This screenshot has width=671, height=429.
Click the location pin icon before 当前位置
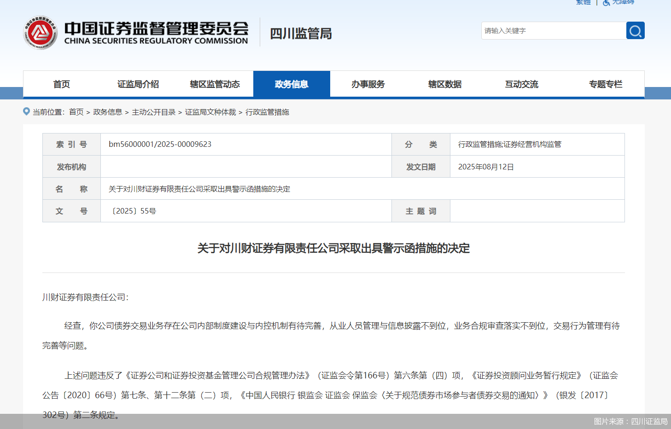[x=26, y=111]
